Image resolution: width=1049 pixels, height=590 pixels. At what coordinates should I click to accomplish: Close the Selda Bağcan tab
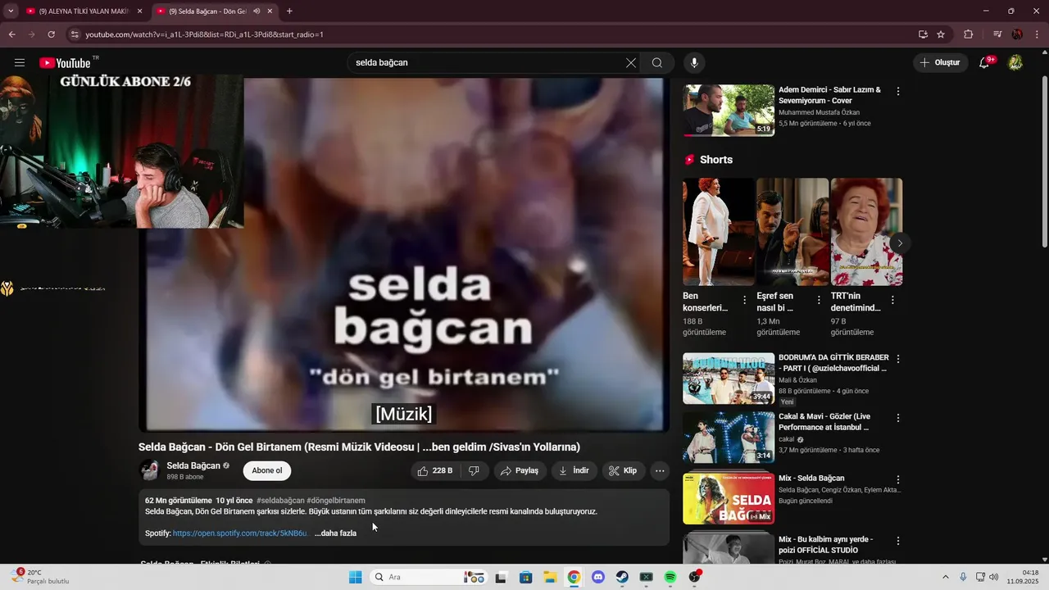270,11
